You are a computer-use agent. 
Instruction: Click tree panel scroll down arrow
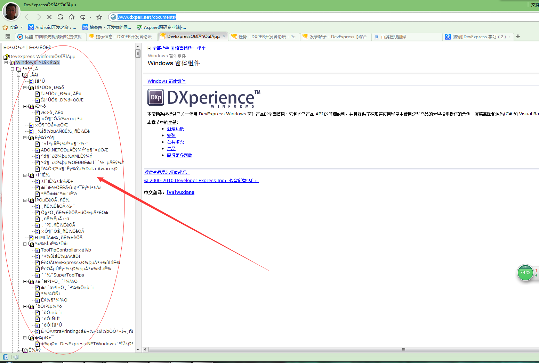(x=138, y=350)
